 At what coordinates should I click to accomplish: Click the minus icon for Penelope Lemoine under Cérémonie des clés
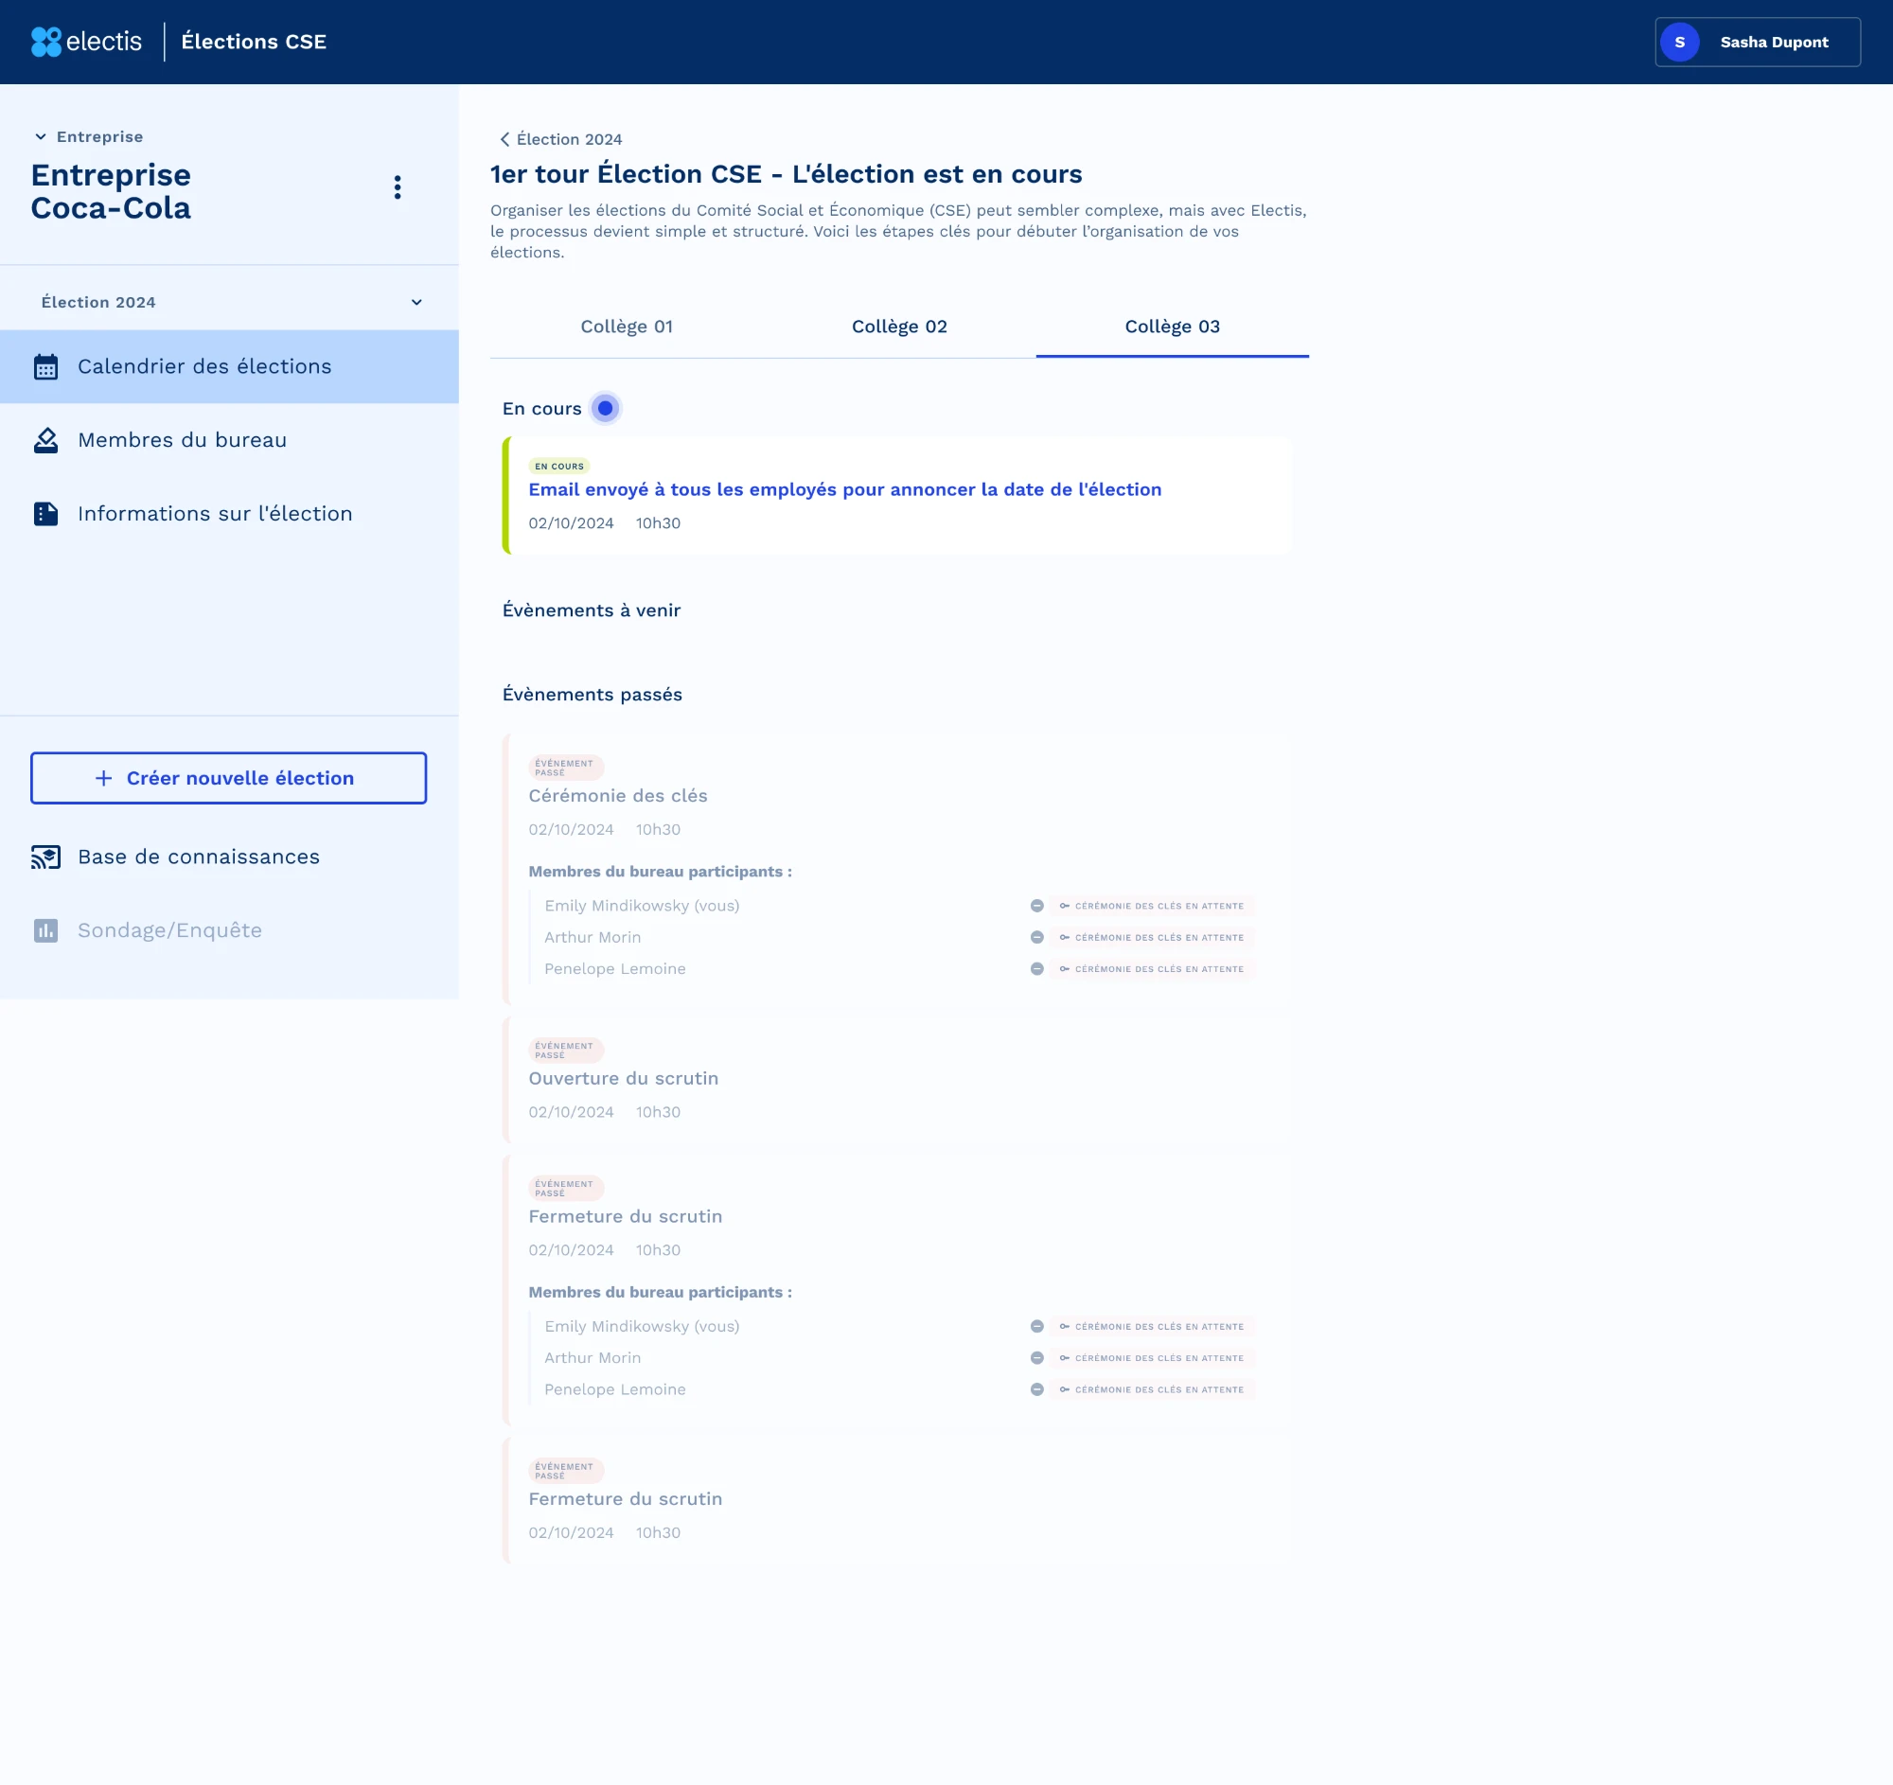point(1037,968)
